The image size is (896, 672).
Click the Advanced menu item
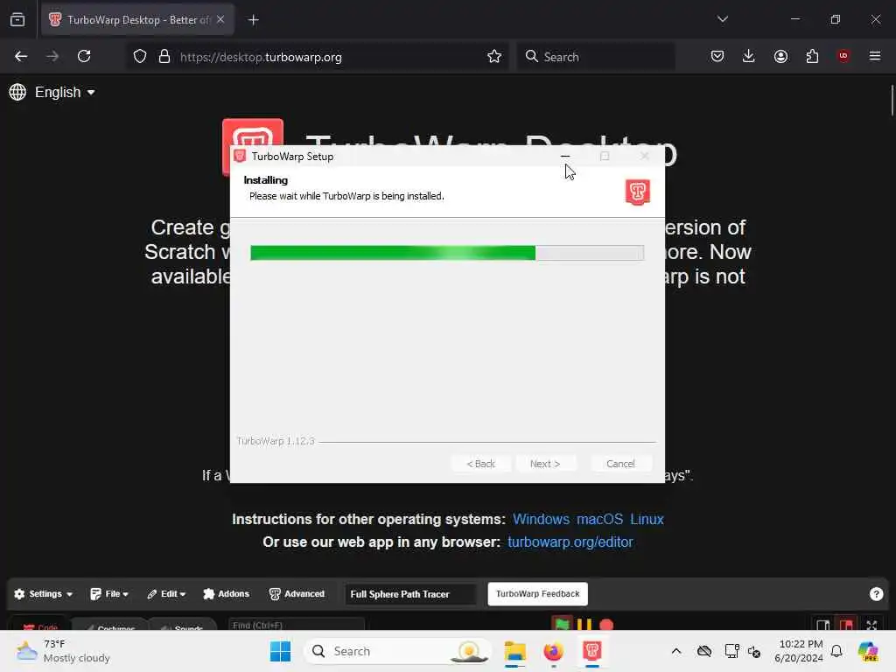point(297,594)
